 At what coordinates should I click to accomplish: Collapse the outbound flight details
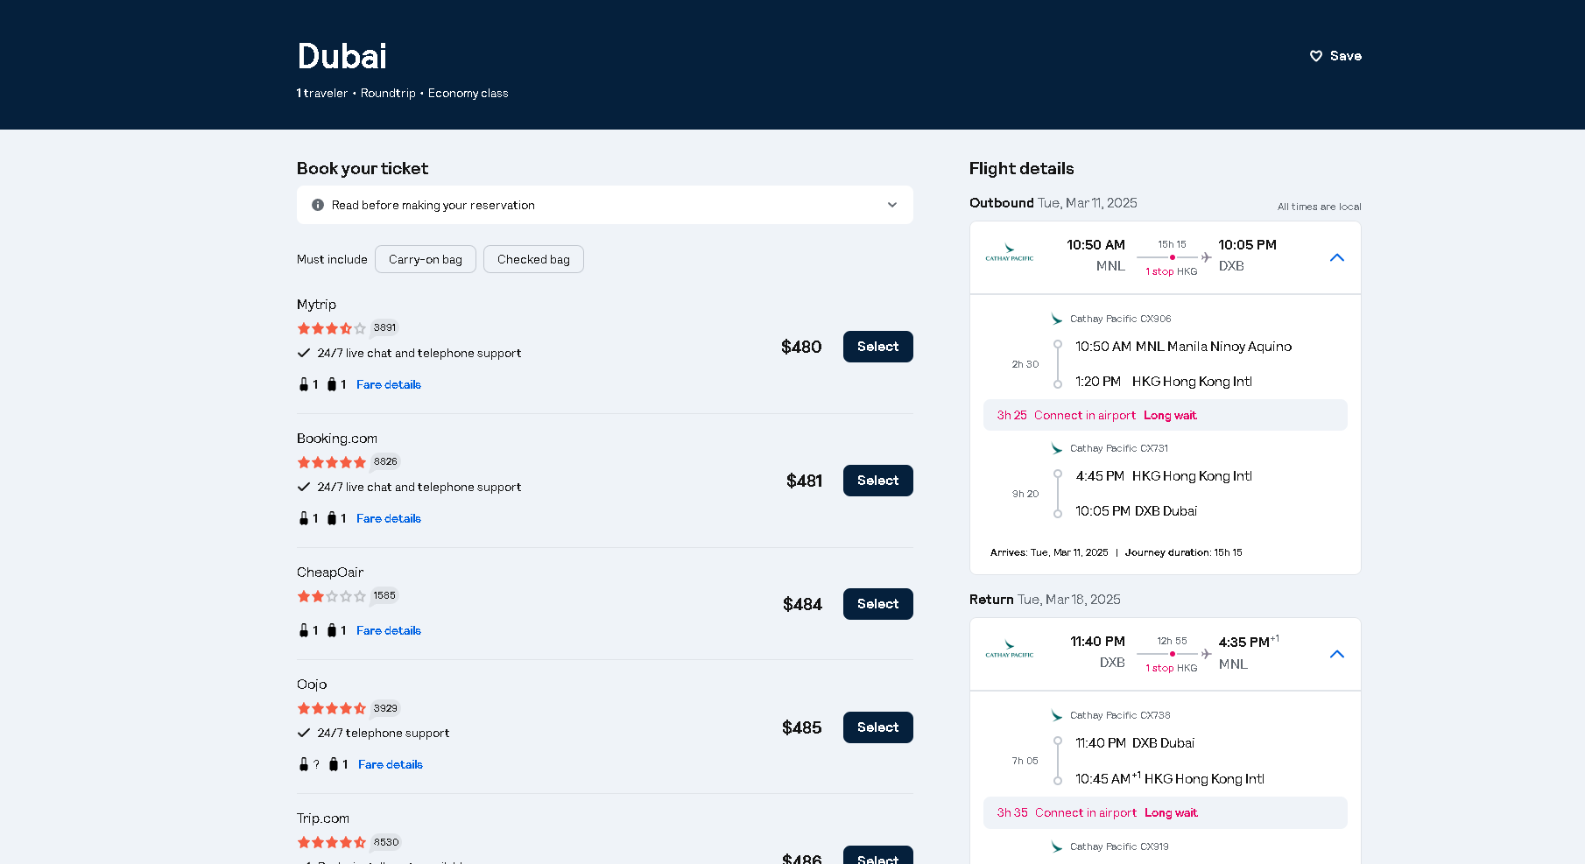coord(1336,257)
